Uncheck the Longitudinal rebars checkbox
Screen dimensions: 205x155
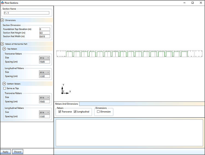pyautogui.click(x=75, y=112)
